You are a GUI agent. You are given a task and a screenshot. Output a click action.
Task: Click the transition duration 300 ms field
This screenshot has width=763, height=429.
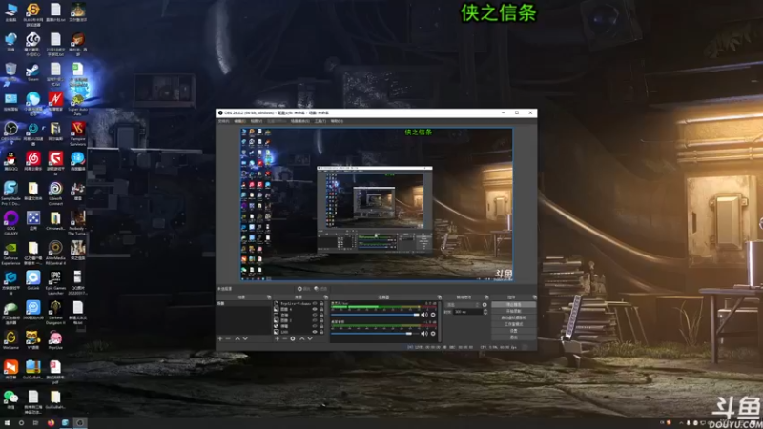click(x=467, y=312)
